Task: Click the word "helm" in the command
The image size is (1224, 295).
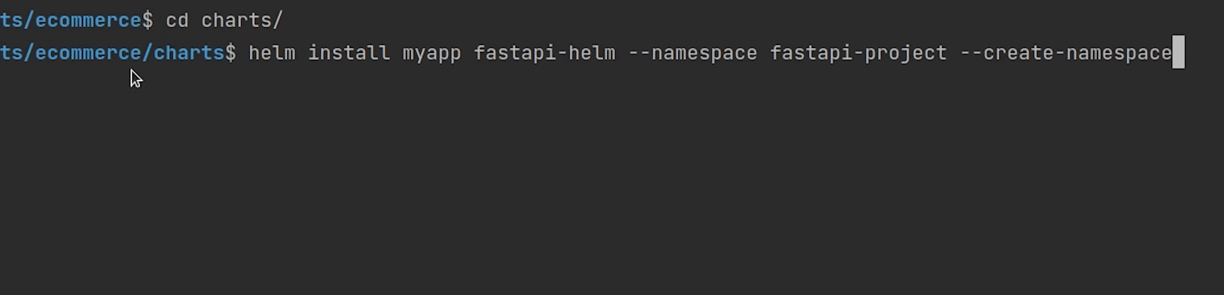Action: pos(272,53)
